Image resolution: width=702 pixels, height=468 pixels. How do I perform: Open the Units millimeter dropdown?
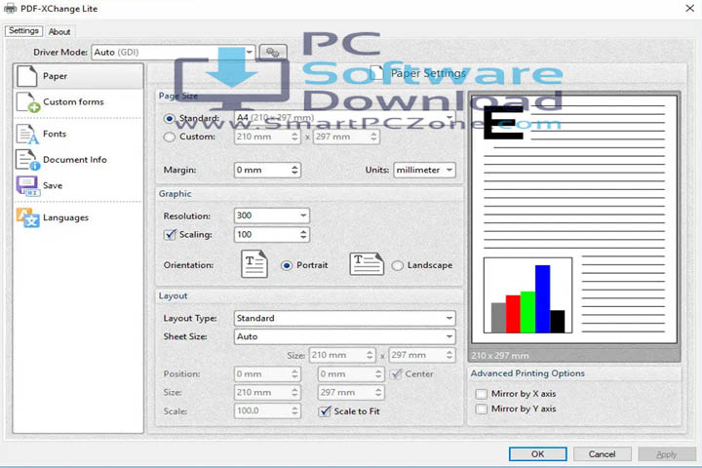click(x=424, y=171)
